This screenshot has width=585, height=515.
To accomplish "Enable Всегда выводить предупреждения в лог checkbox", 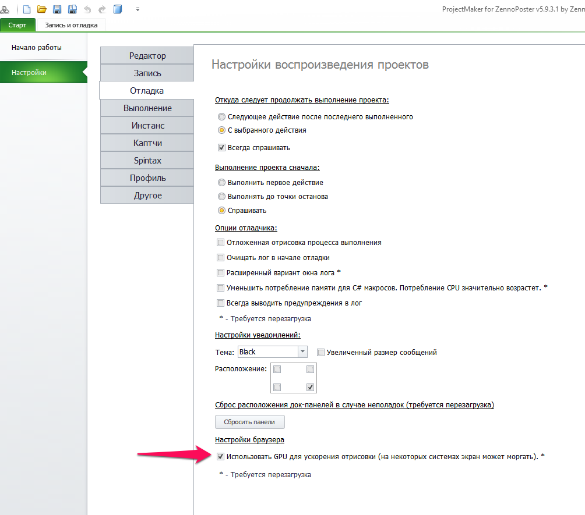I will tap(220, 303).
